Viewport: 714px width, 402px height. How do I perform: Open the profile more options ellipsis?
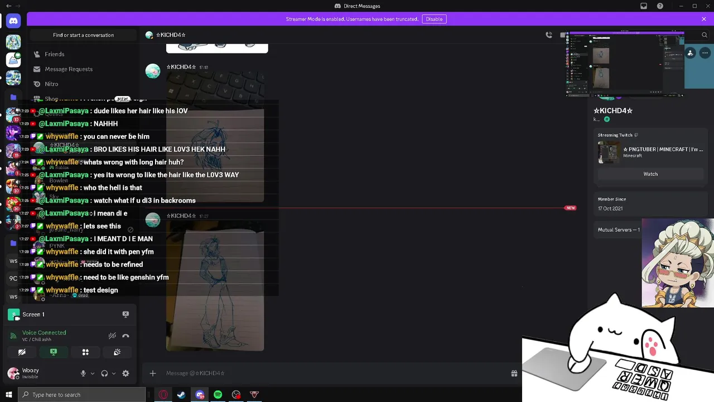(705, 53)
